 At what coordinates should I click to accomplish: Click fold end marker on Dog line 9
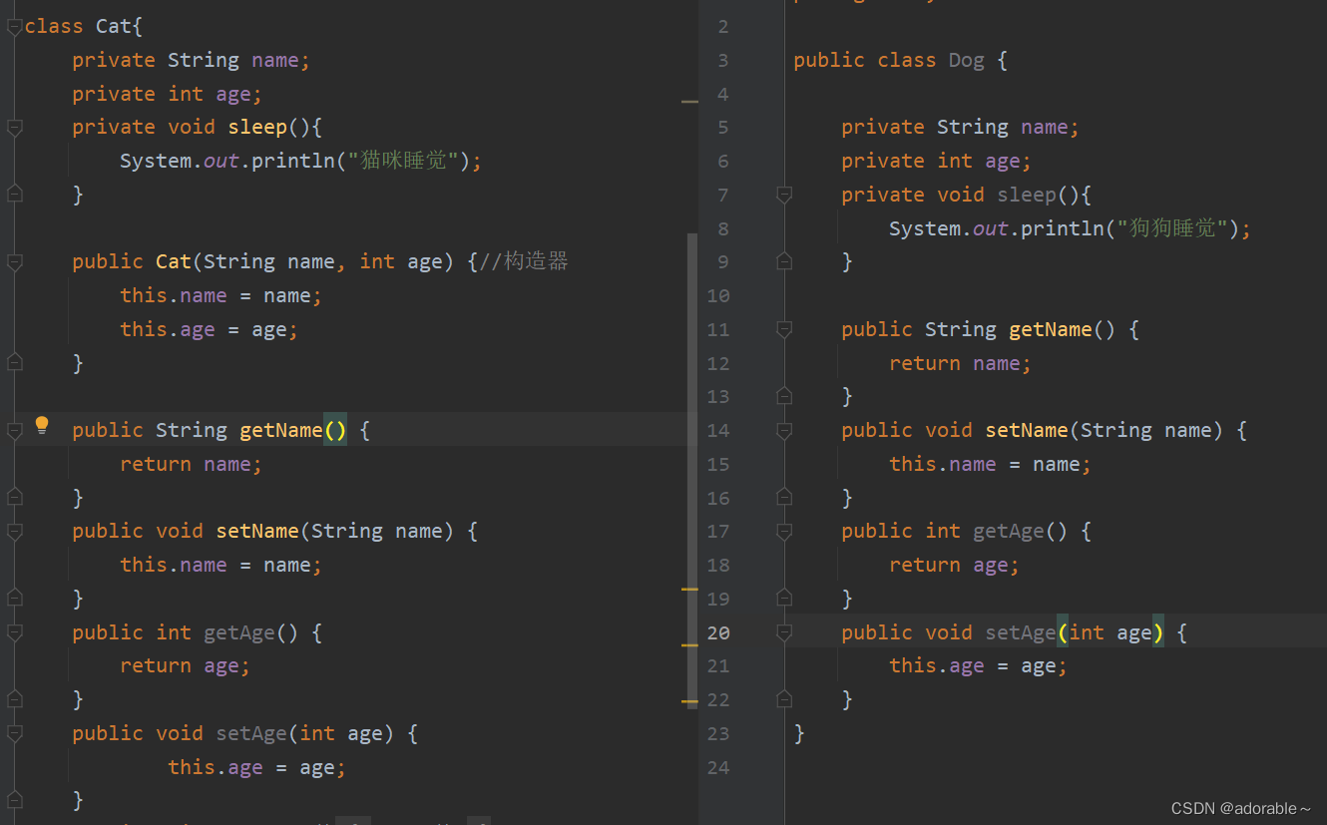[x=784, y=261]
